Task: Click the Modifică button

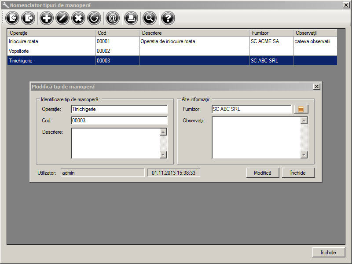Action: [x=263, y=172]
